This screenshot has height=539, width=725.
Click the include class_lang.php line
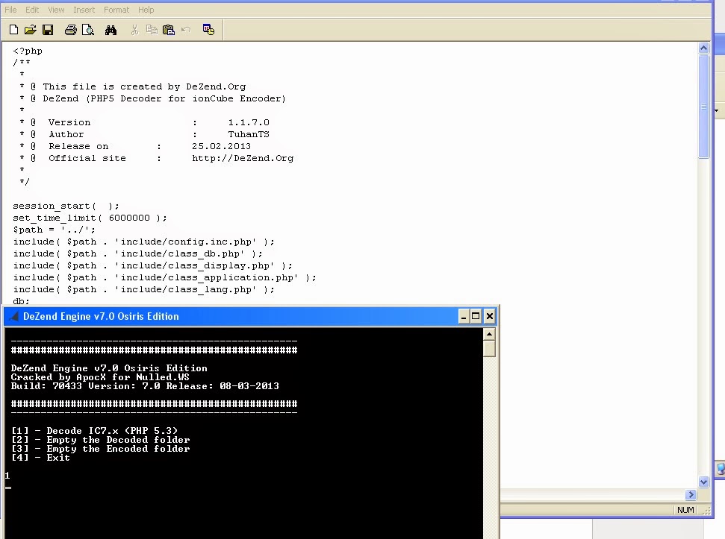point(143,290)
